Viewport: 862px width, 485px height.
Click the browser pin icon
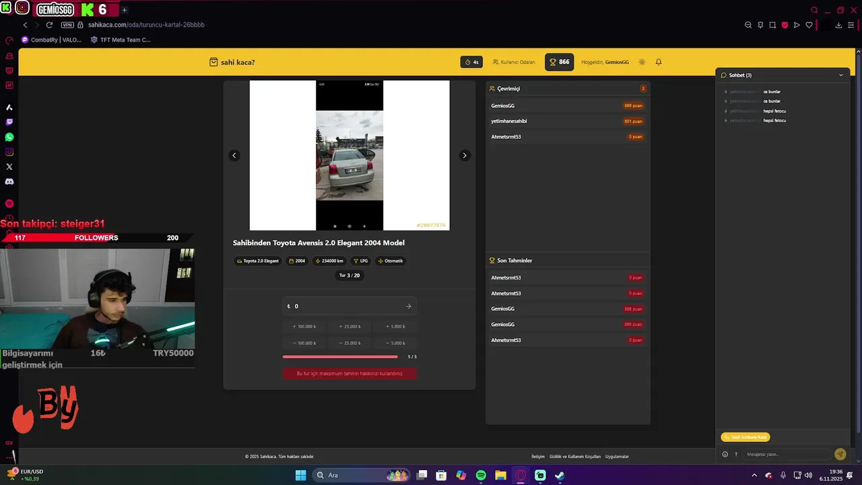pos(760,25)
